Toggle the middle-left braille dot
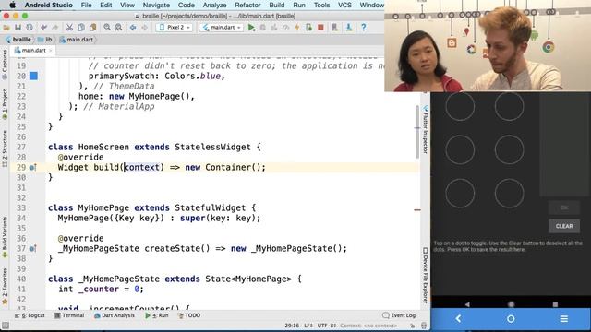Screen dimensions: 591x332 pos(460,149)
